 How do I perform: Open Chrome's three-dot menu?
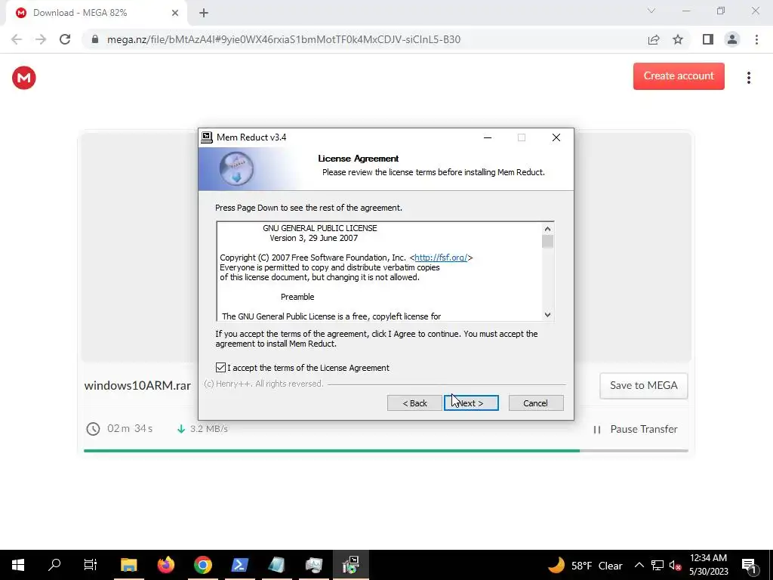756,39
